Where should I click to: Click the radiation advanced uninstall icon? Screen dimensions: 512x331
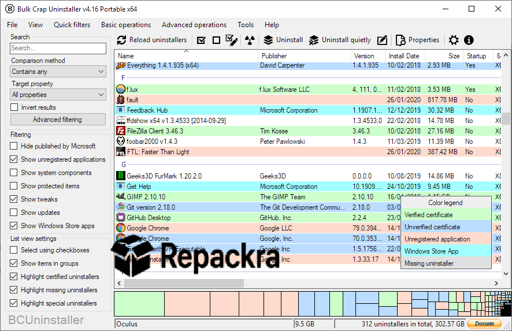(x=250, y=40)
